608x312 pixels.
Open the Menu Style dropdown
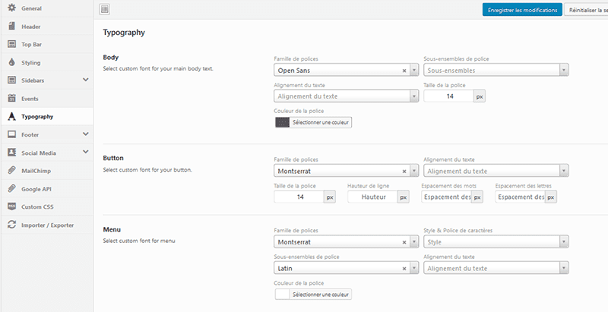(496, 241)
